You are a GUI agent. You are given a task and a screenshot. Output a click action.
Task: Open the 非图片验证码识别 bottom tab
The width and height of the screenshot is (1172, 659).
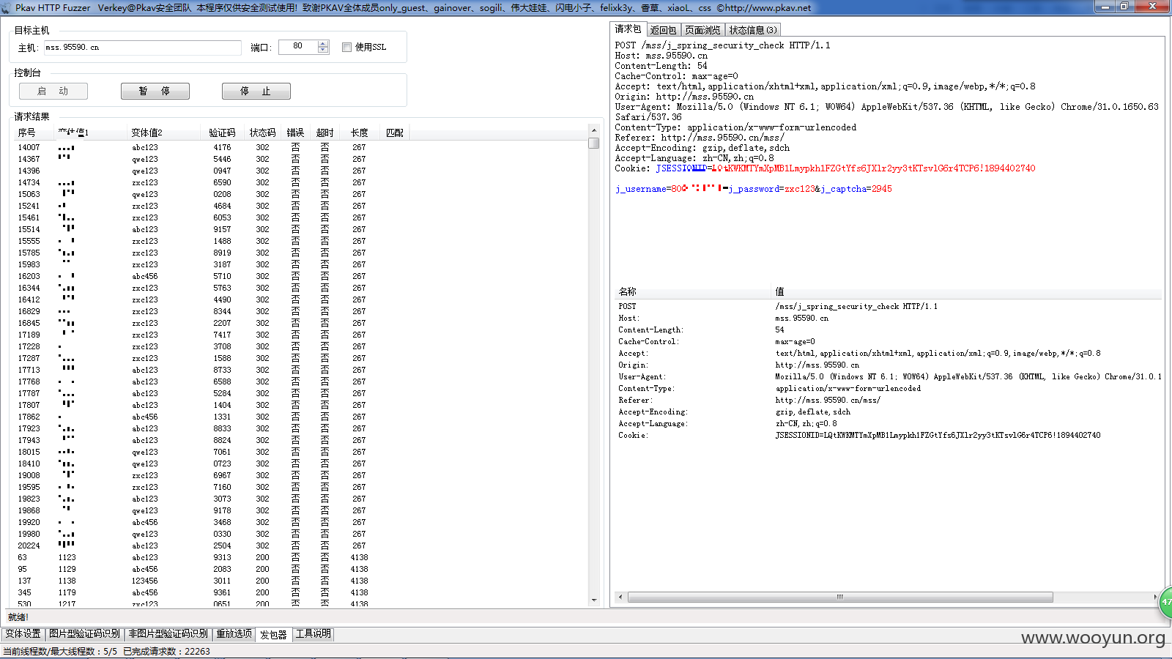coord(168,634)
